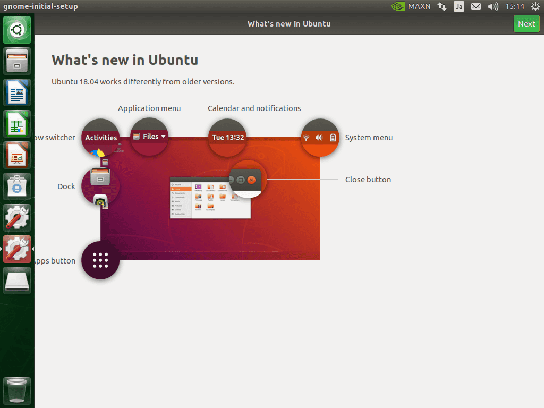Launch LibreOffice Impress from the launcher
The height and width of the screenshot is (408, 544).
click(17, 155)
